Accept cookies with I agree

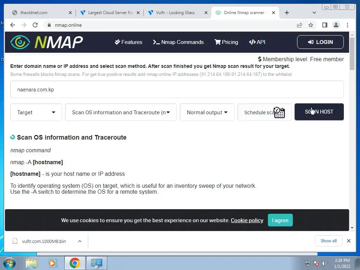tap(280, 220)
